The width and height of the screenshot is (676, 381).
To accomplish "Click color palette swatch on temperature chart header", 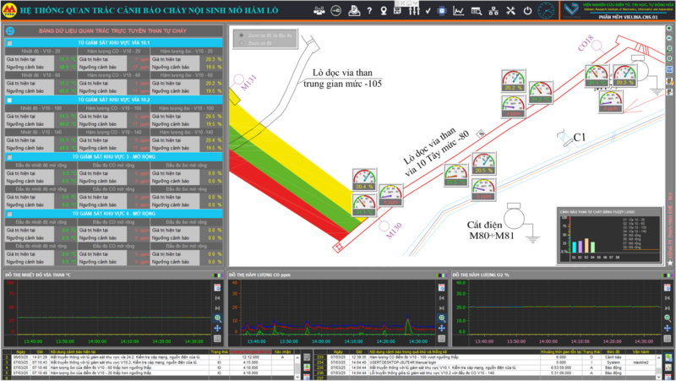I will point(219,275).
